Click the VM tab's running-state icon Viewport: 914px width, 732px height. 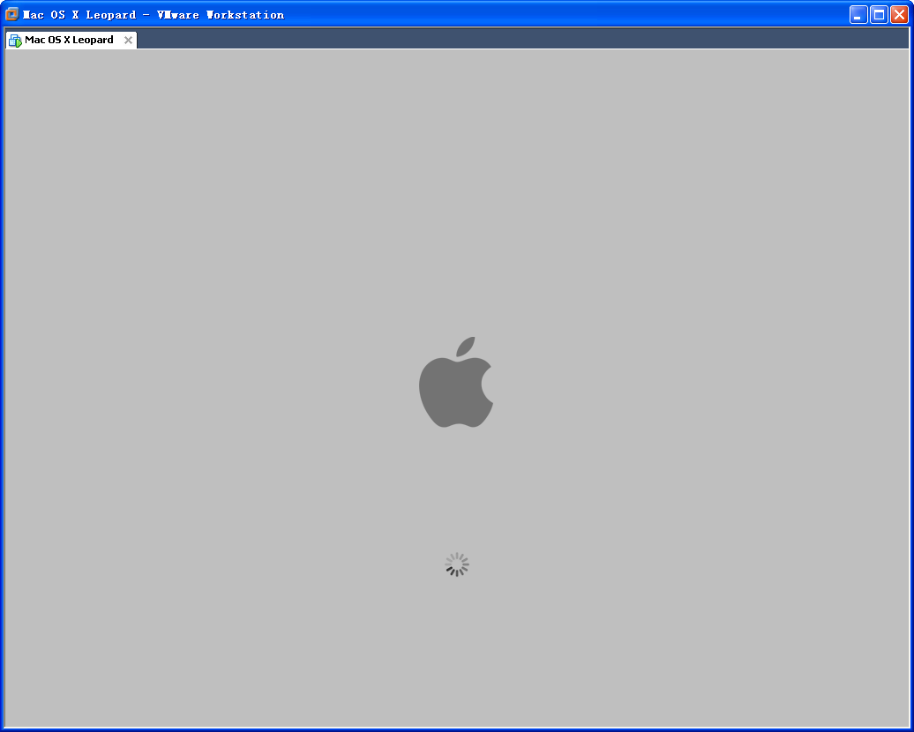15,41
